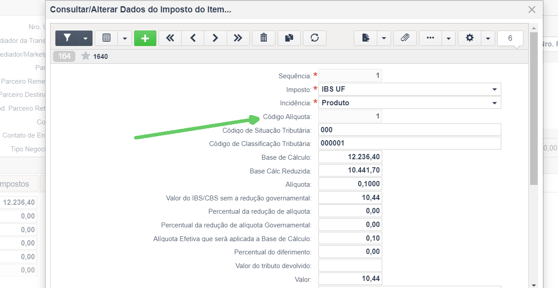Go to first record with double-left arrows
This screenshot has width=558, height=288.
(x=170, y=38)
